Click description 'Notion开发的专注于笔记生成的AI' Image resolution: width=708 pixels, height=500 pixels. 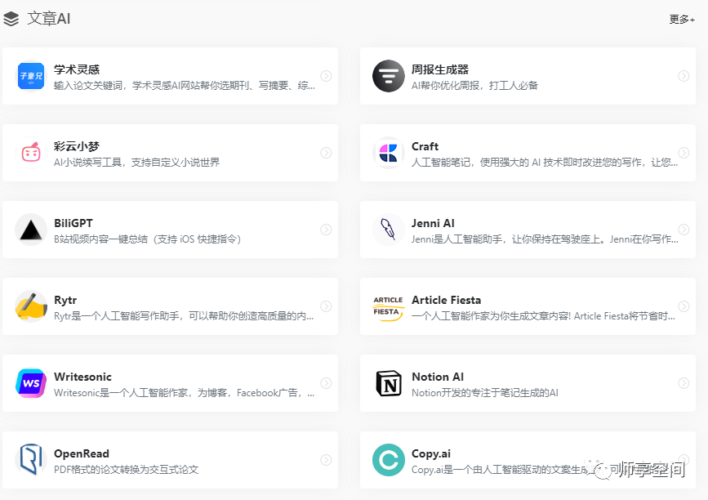(x=485, y=392)
